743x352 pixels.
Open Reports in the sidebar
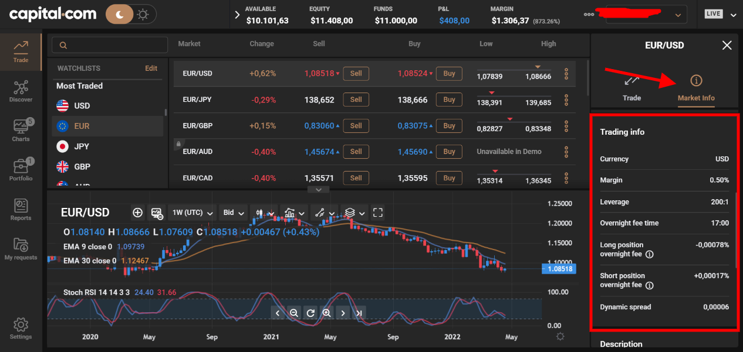tap(21, 209)
